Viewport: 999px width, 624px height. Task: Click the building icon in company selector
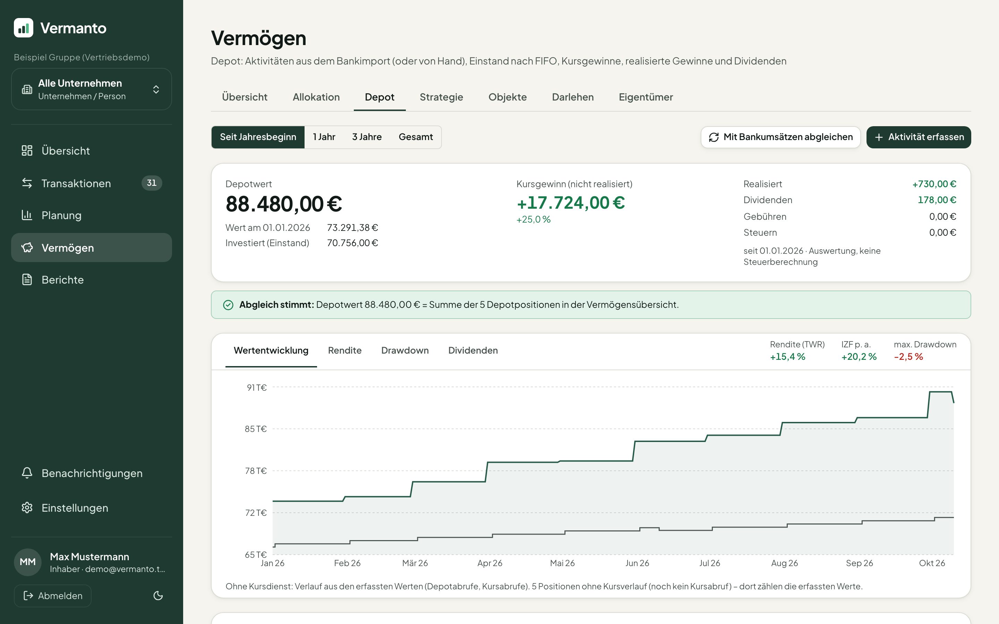tap(27, 89)
